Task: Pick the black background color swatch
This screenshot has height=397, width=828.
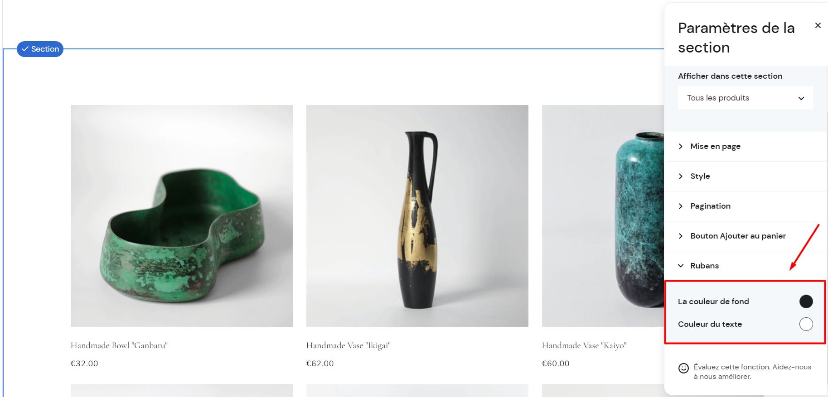Action: (806, 301)
